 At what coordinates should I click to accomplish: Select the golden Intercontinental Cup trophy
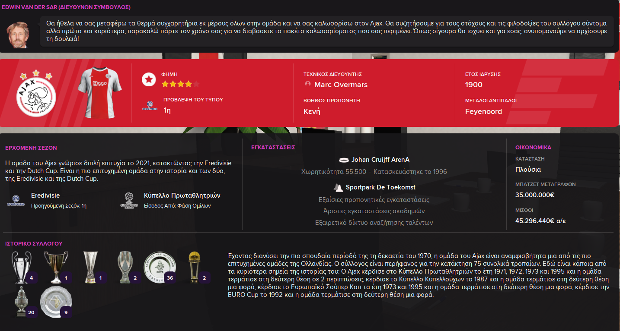194,267
